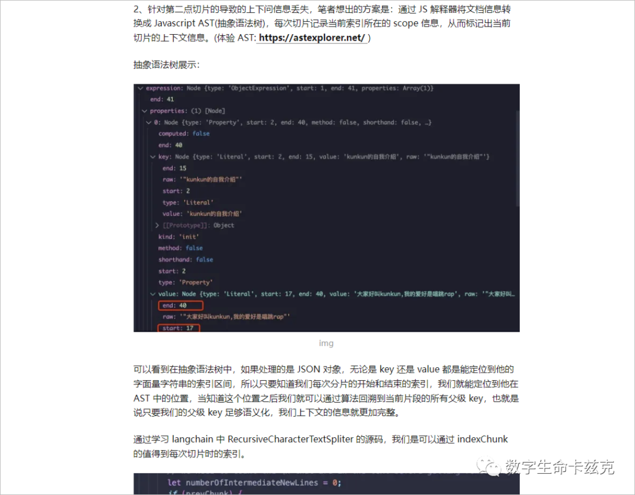Image resolution: width=635 pixels, height=495 pixels.
Task: Select the red-outlined 'end: 40' field
Action: click(181, 305)
